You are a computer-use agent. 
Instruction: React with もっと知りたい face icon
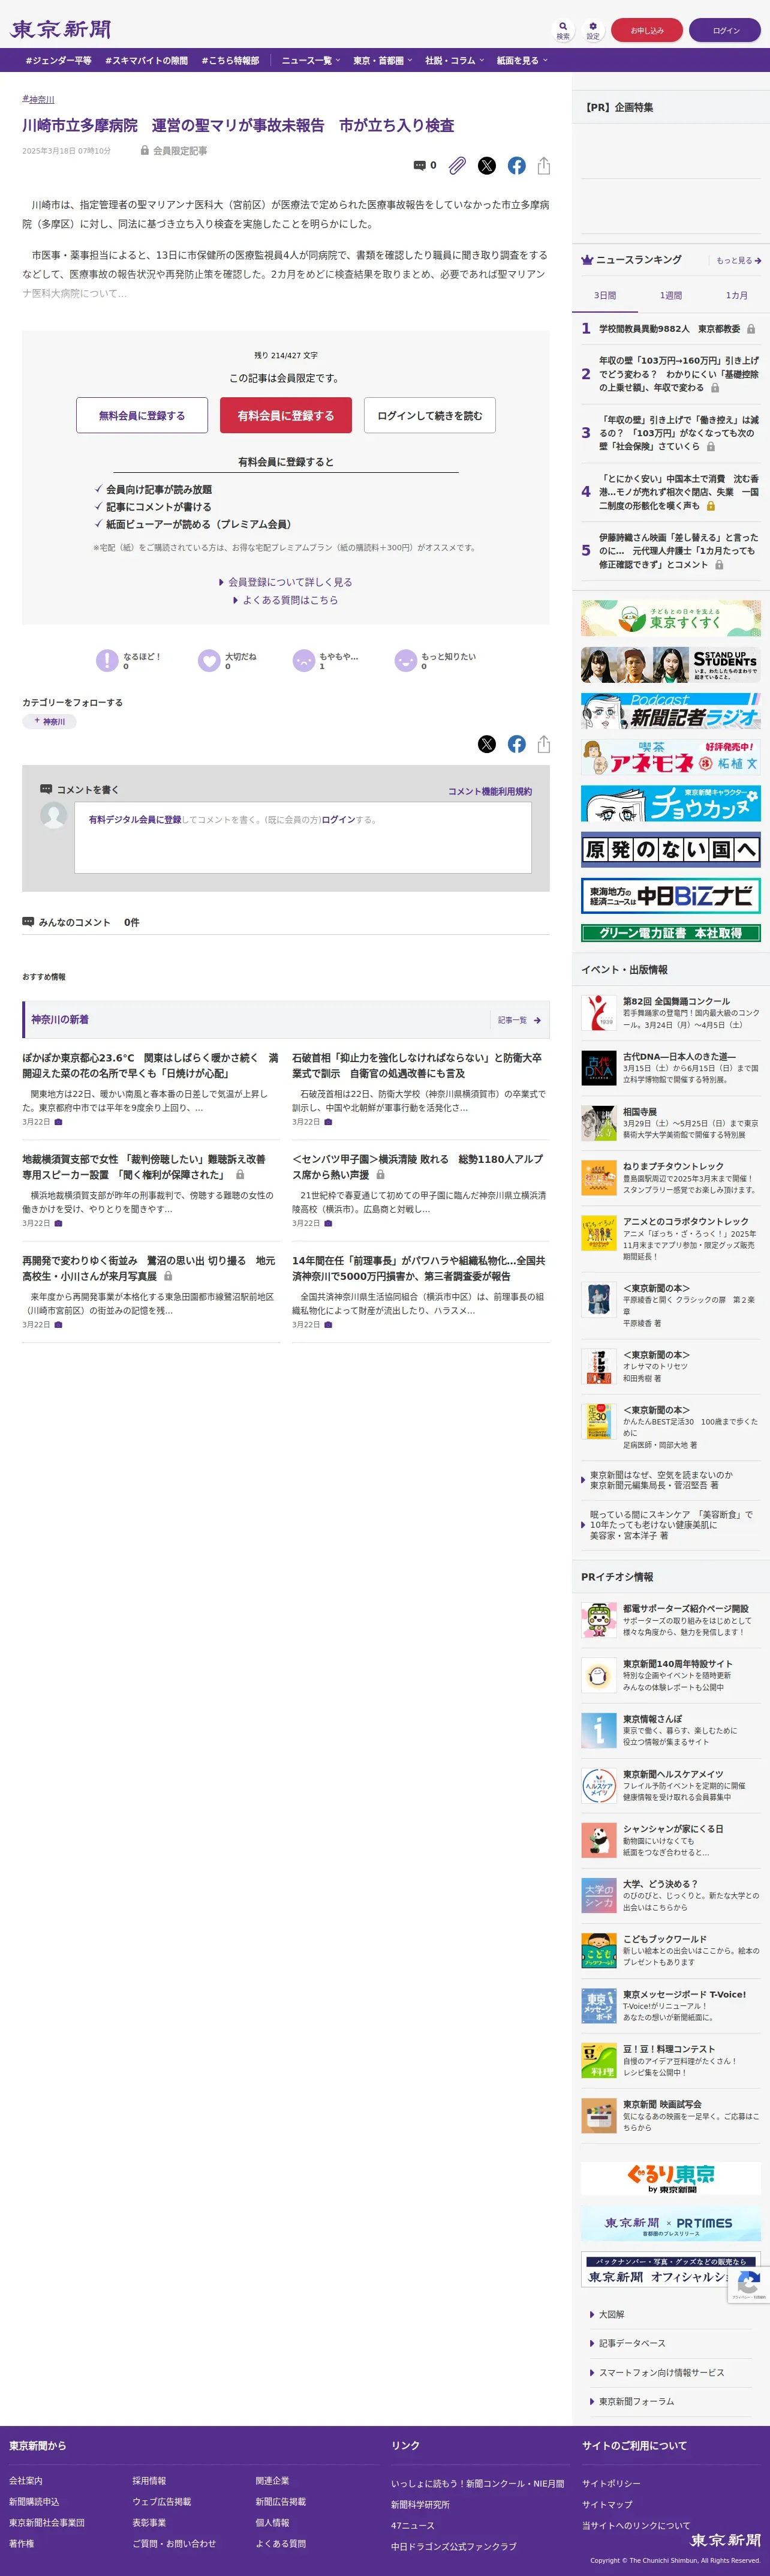[x=405, y=660]
